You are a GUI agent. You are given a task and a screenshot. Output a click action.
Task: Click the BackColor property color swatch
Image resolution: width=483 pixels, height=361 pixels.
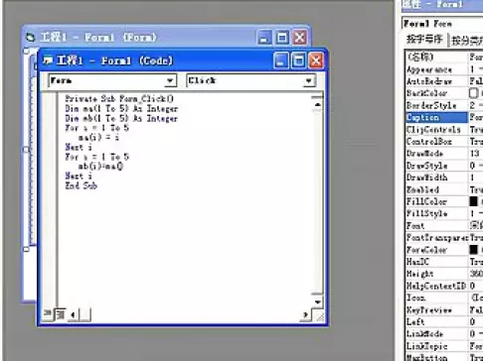coord(474,93)
